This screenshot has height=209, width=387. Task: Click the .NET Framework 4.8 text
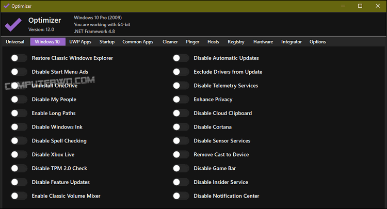(x=94, y=31)
